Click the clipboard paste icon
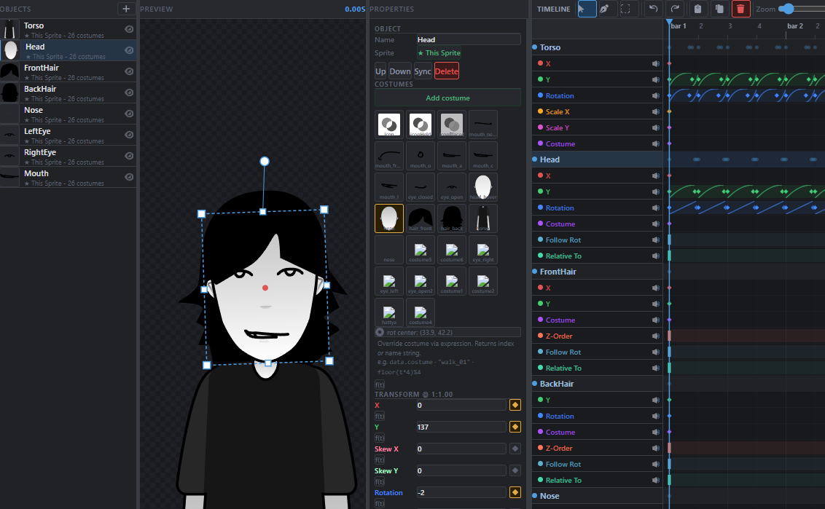Screen dimensions: 825x509 (698, 9)
